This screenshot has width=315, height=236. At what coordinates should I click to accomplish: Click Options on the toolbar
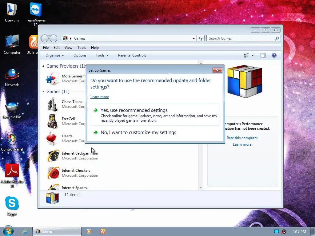pyautogui.click(x=80, y=55)
